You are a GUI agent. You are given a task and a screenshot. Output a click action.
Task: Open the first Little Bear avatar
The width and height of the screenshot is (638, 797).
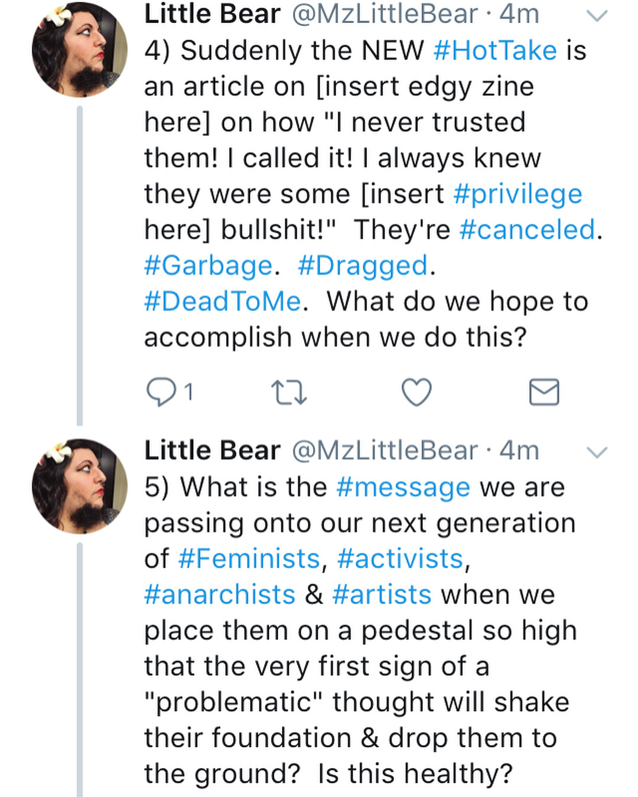(79, 50)
